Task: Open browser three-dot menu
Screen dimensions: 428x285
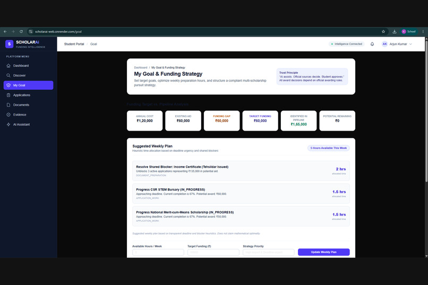Action: [423, 32]
